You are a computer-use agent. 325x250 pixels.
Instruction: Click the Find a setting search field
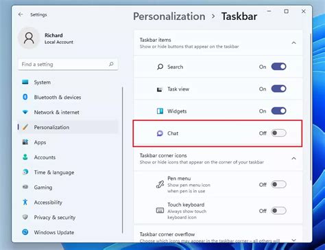[68, 65]
